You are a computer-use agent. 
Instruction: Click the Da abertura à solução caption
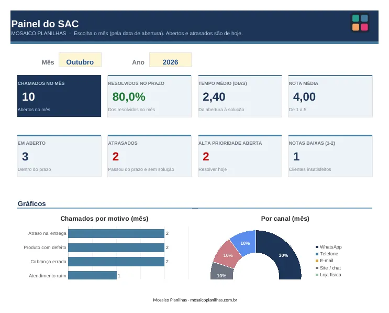click(x=221, y=110)
